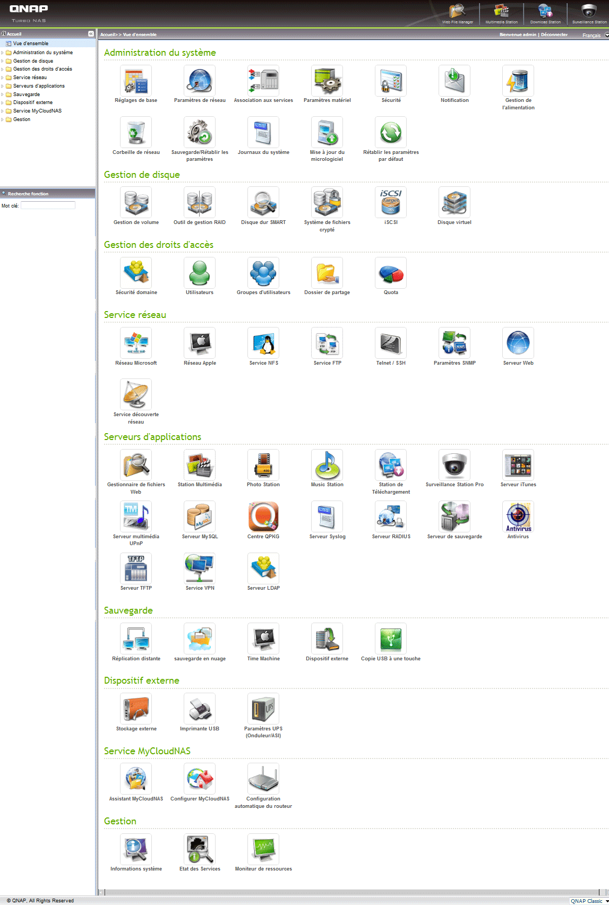Click the Mot clé search field
The width and height of the screenshot is (609, 905).
(48, 205)
